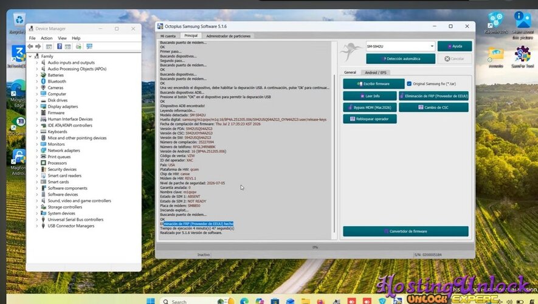Click the Bypass MDM button
The width and height of the screenshot is (538, 304).
370,108
